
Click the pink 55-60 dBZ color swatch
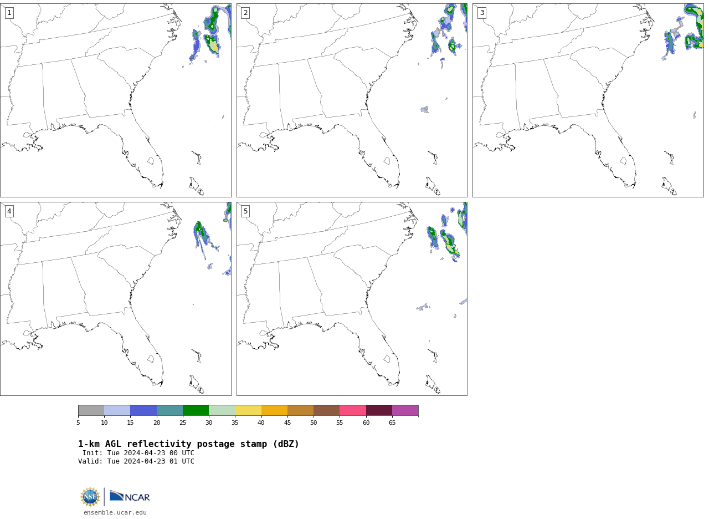coord(353,410)
